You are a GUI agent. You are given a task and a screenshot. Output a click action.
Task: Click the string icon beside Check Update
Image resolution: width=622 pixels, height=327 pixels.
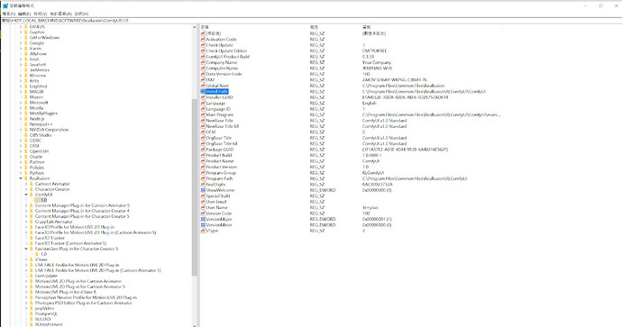pyautogui.click(x=203, y=45)
